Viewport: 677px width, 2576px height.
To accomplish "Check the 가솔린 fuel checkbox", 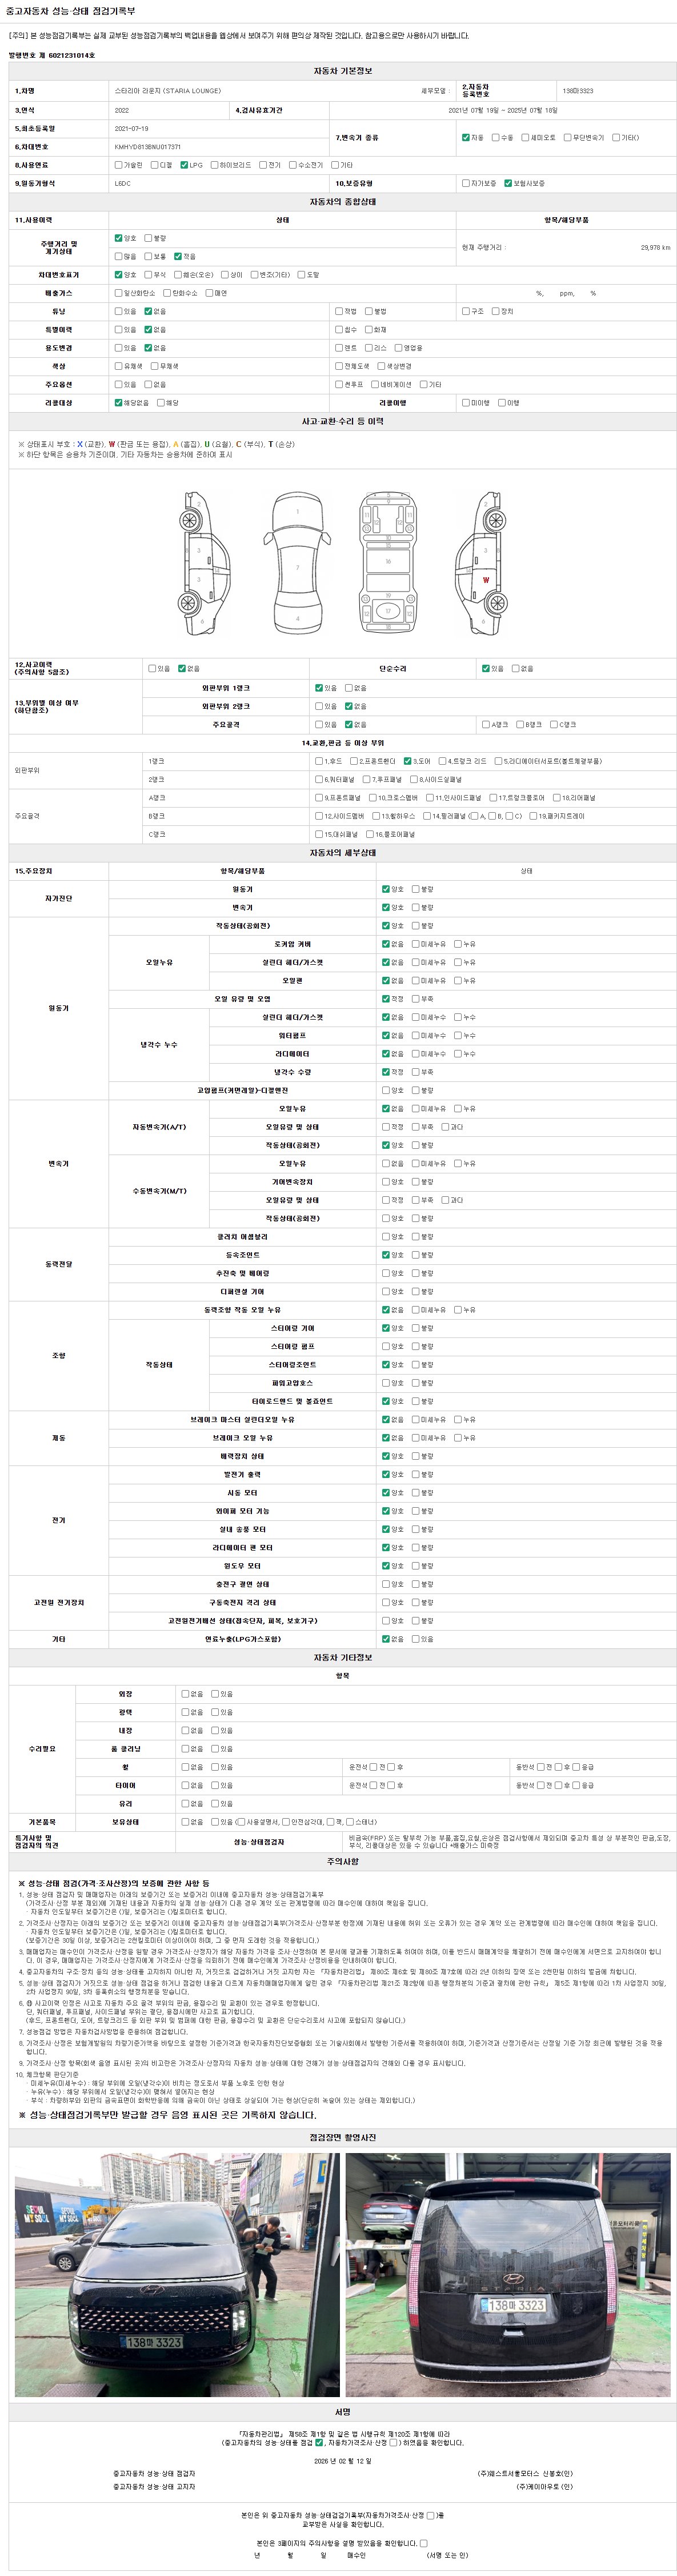I will 118,165.
